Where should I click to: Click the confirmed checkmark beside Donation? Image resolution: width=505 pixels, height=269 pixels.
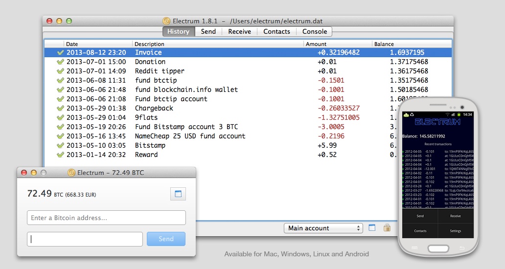(x=60, y=62)
